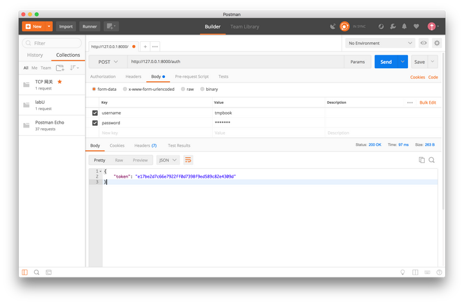
Task: Switch to the Builder tab
Action: 213,26
